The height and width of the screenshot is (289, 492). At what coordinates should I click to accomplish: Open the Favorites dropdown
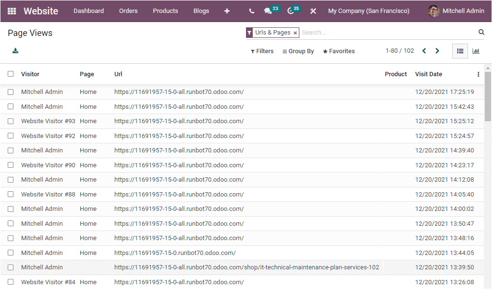338,51
